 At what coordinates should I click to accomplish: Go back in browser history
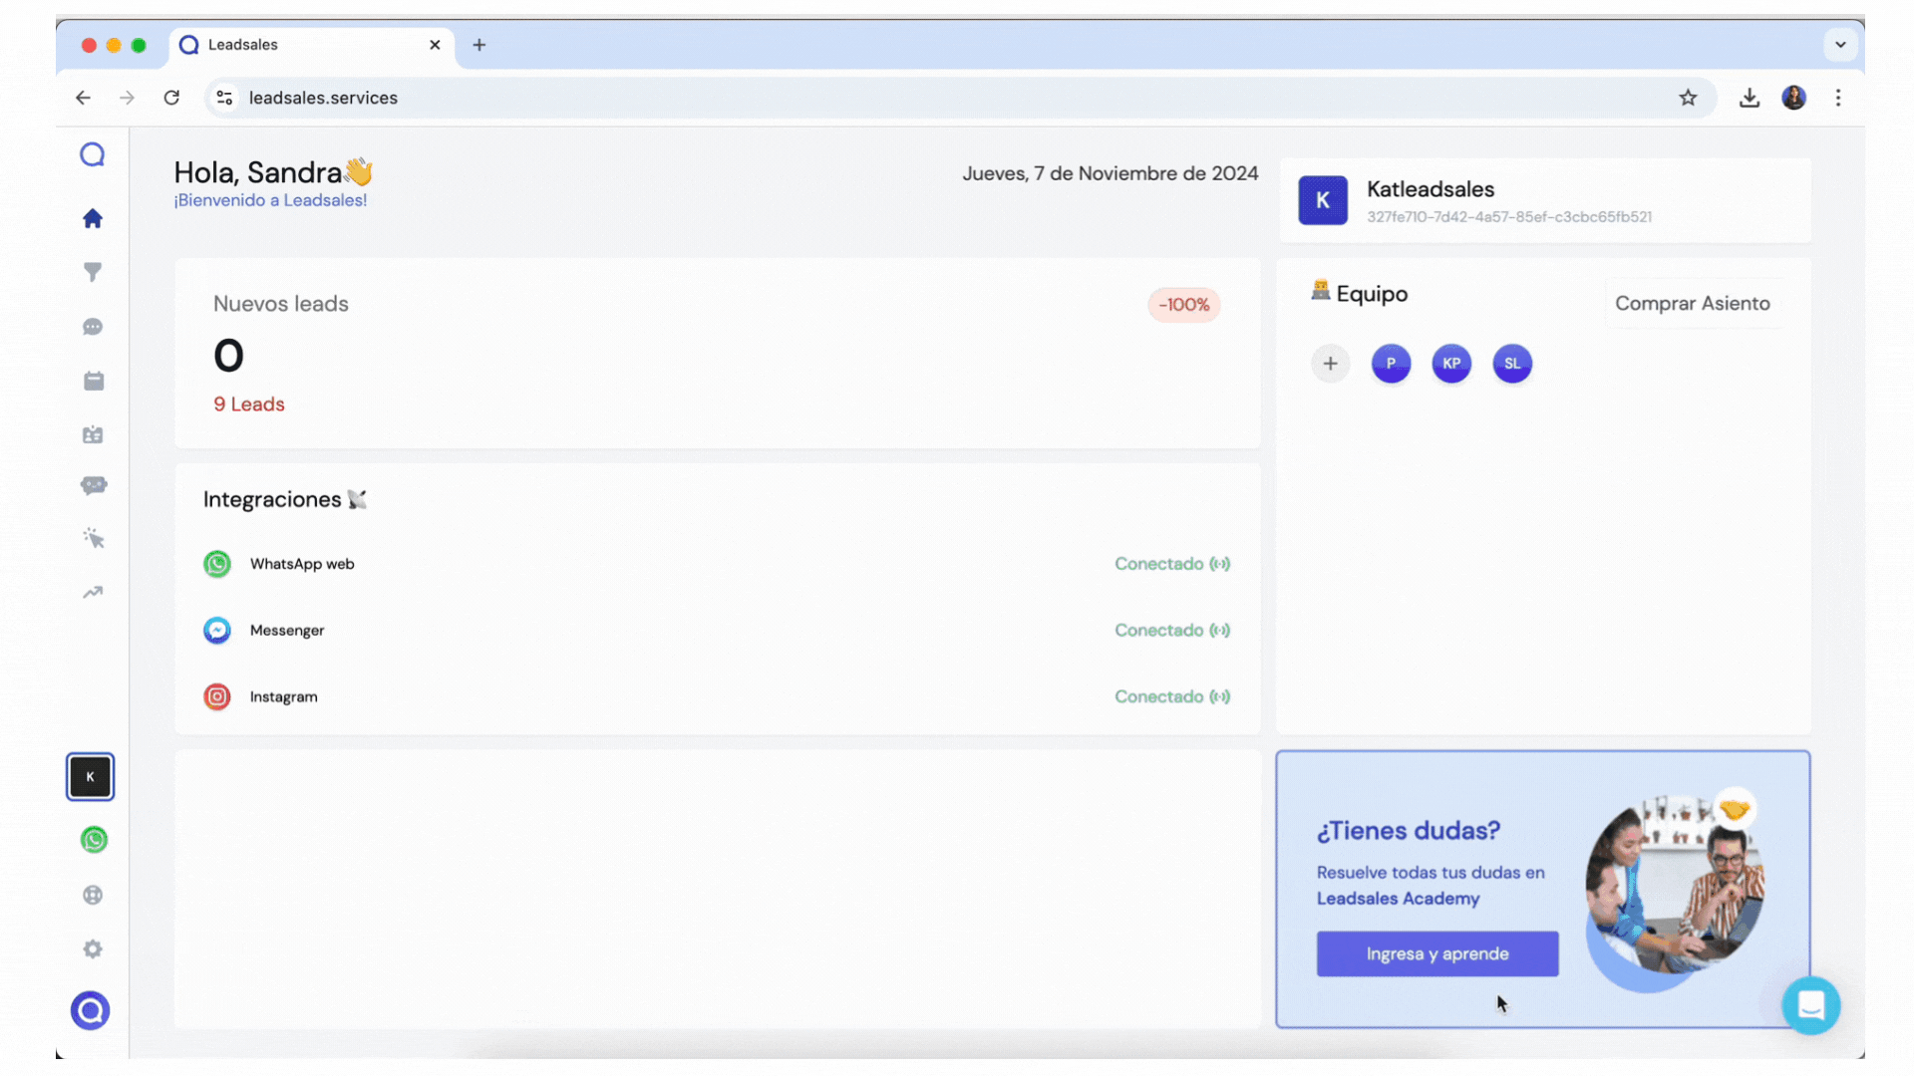(x=83, y=98)
